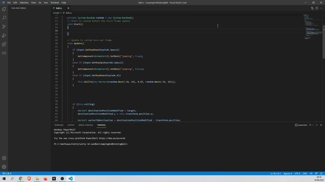Open the Manage gear icon
The image size is (325, 182).
point(4,167)
